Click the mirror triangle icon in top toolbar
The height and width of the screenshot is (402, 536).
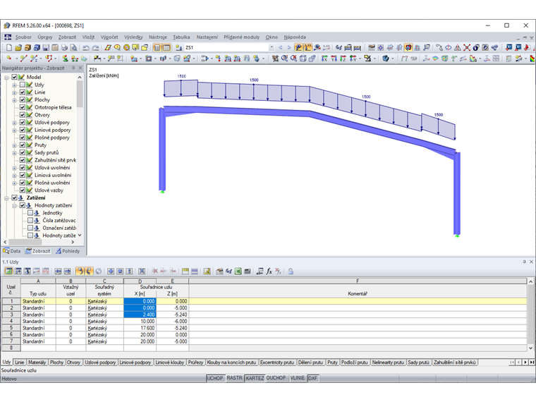(458, 47)
